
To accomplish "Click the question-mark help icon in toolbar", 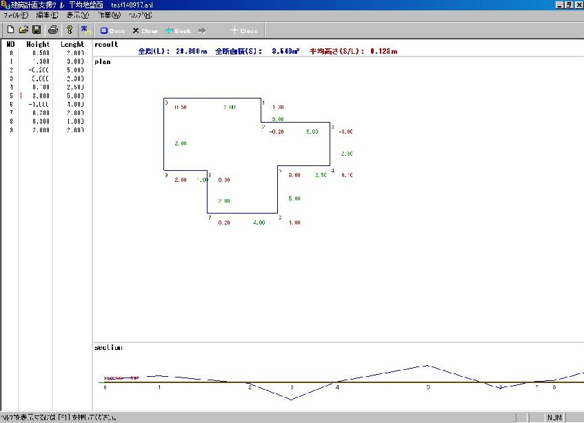I will click(70, 30).
